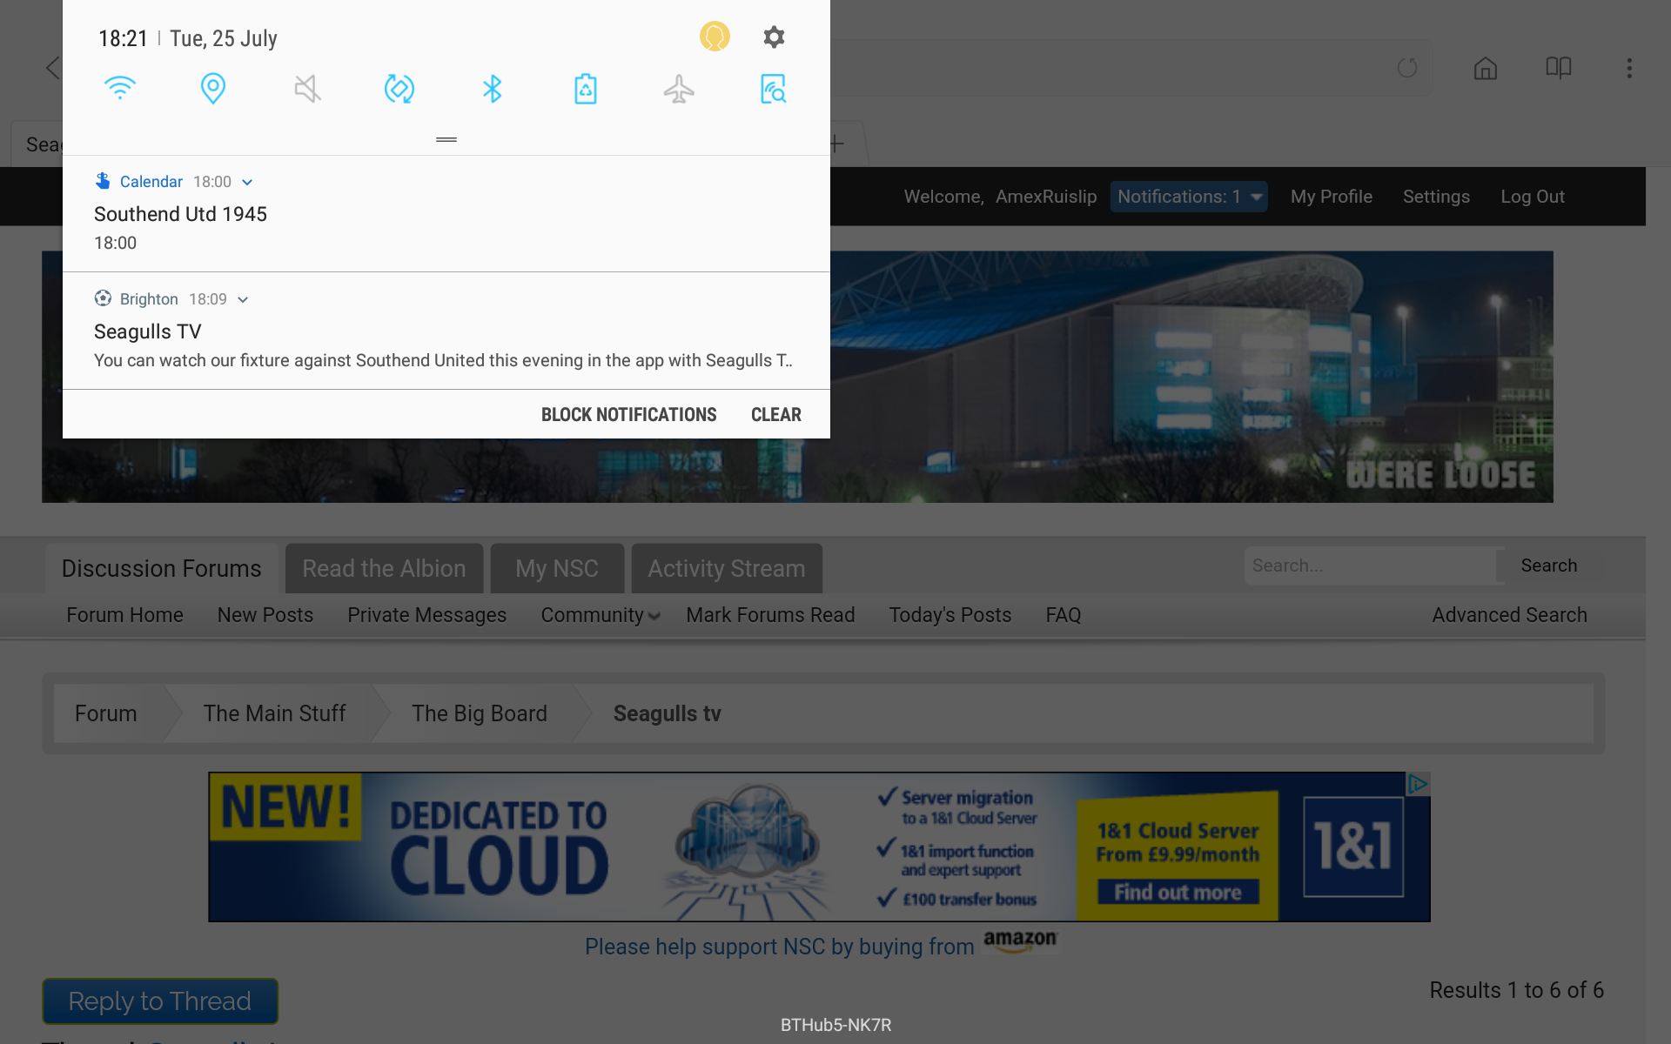Image resolution: width=1671 pixels, height=1044 pixels.
Task: Toggle auto-rotate quick setting
Action: [x=399, y=88]
